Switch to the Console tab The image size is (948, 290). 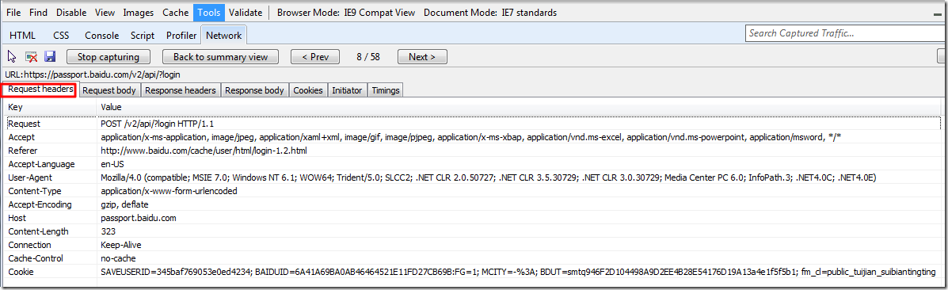pyautogui.click(x=101, y=36)
